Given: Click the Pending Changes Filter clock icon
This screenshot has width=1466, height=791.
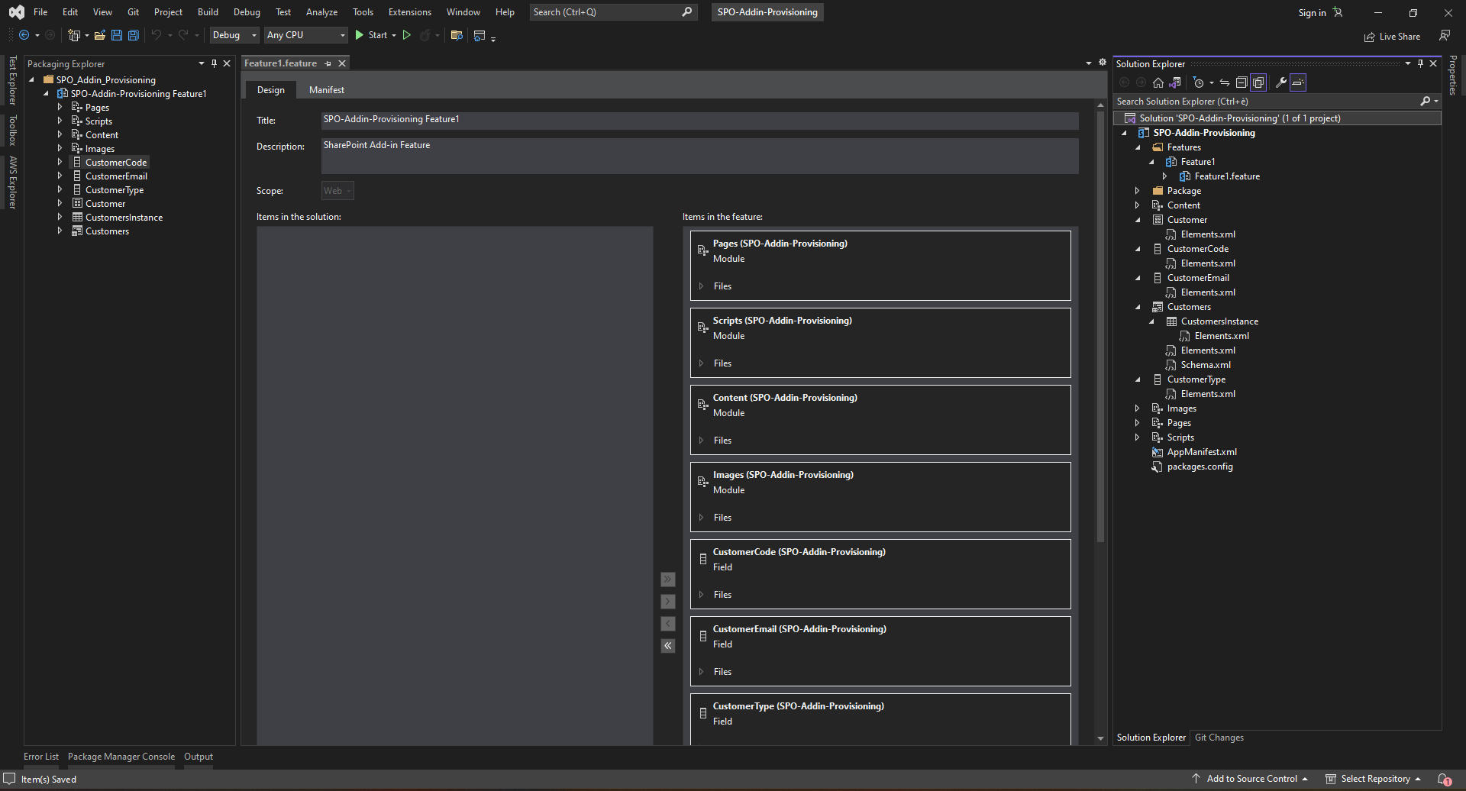Looking at the screenshot, I should point(1199,82).
